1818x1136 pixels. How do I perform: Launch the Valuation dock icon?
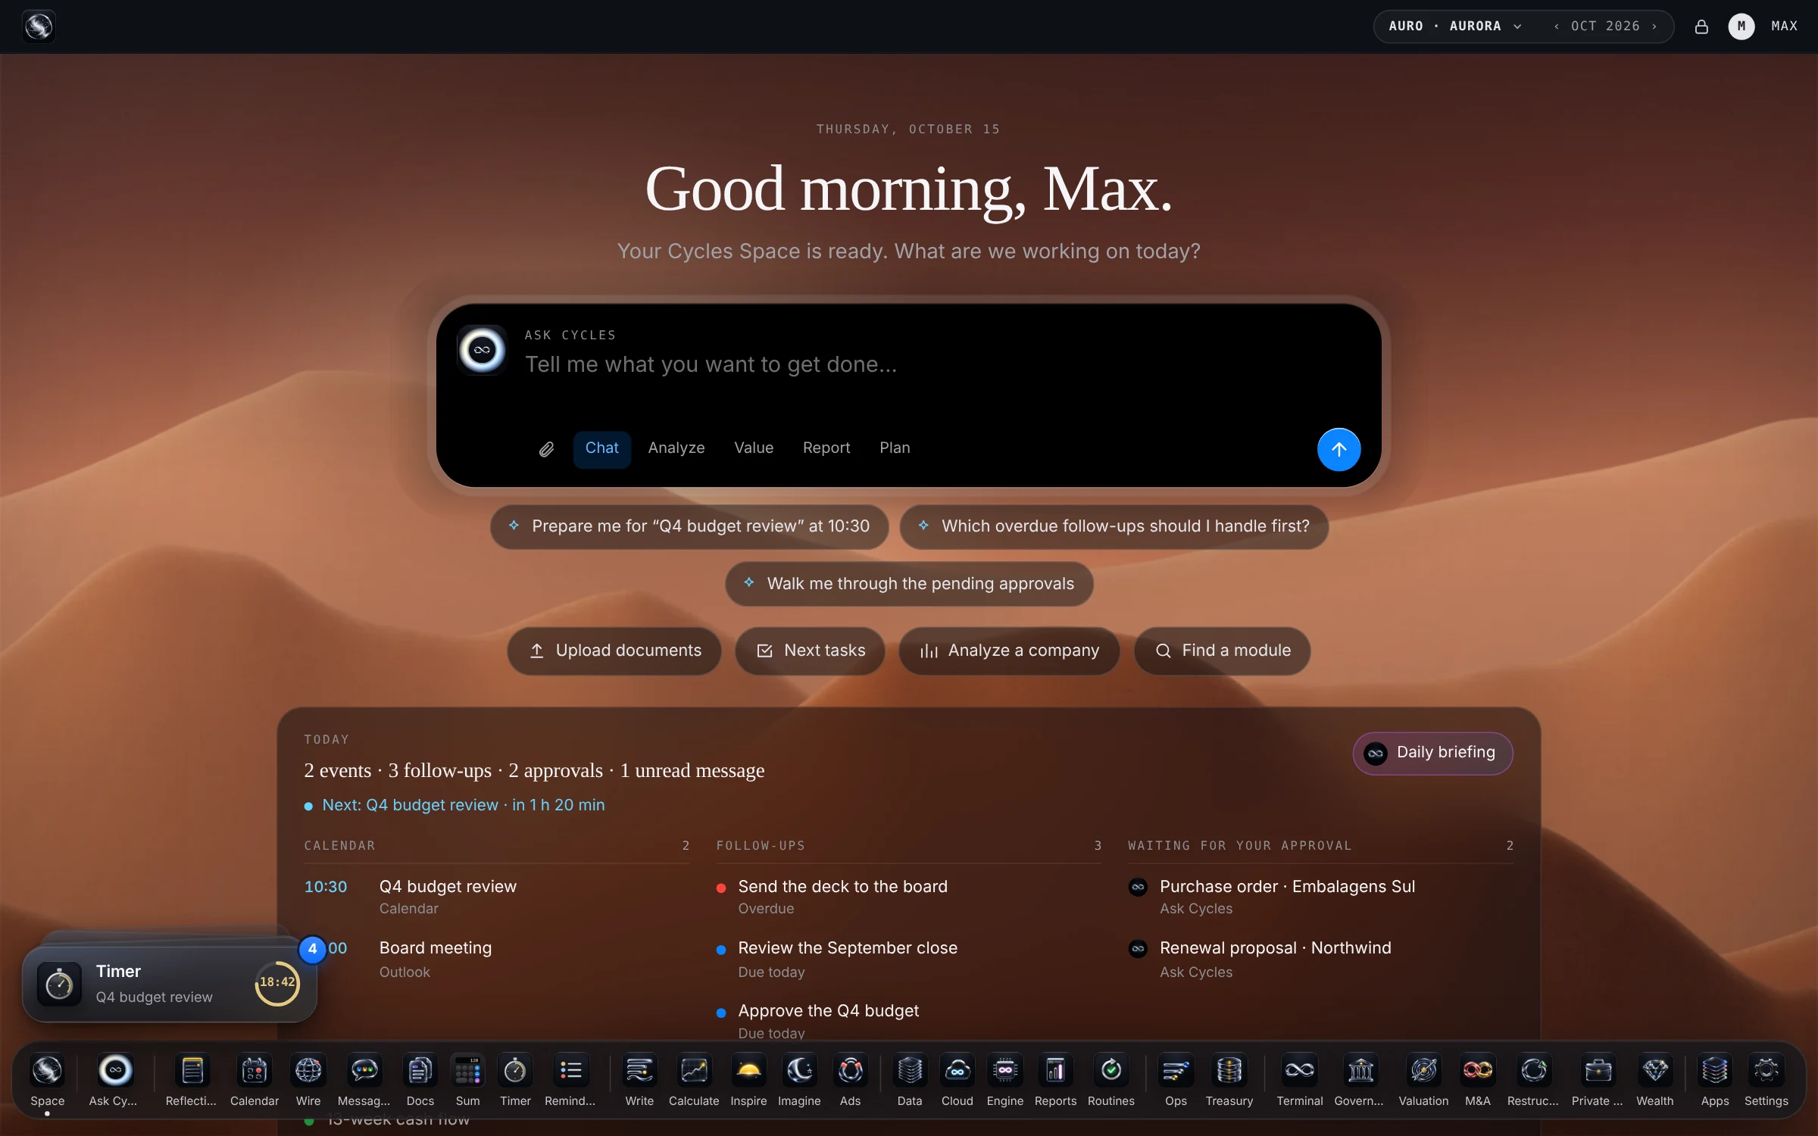click(x=1423, y=1079)
